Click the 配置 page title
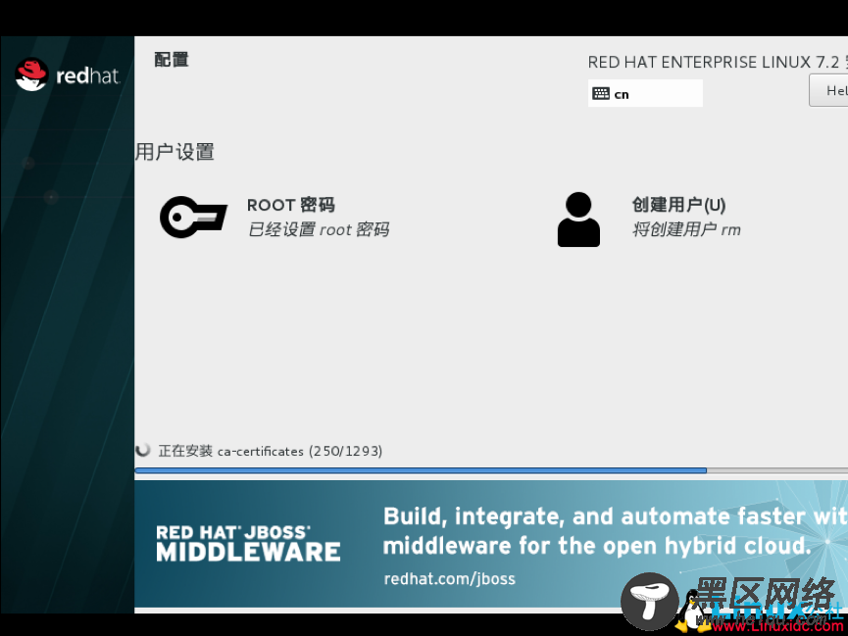The width and height of the screenshot is (848, 636). tap(172, 60)
